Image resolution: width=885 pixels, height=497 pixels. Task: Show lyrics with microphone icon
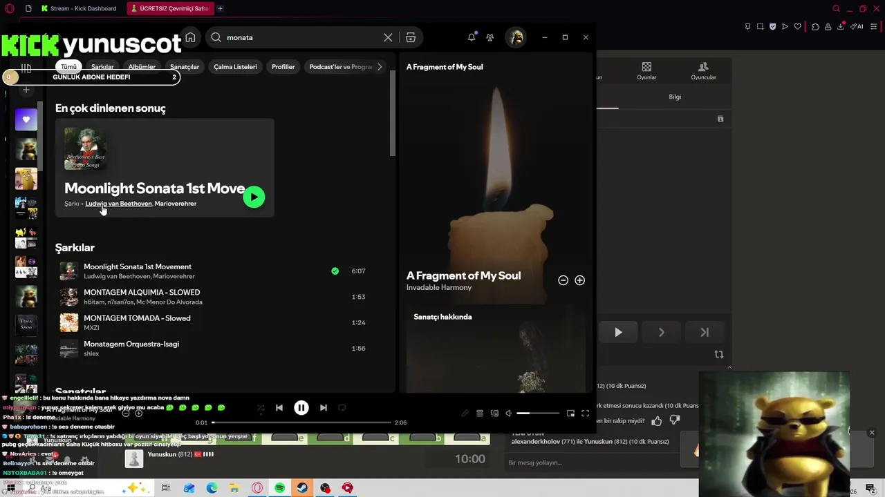coord(465,413)
